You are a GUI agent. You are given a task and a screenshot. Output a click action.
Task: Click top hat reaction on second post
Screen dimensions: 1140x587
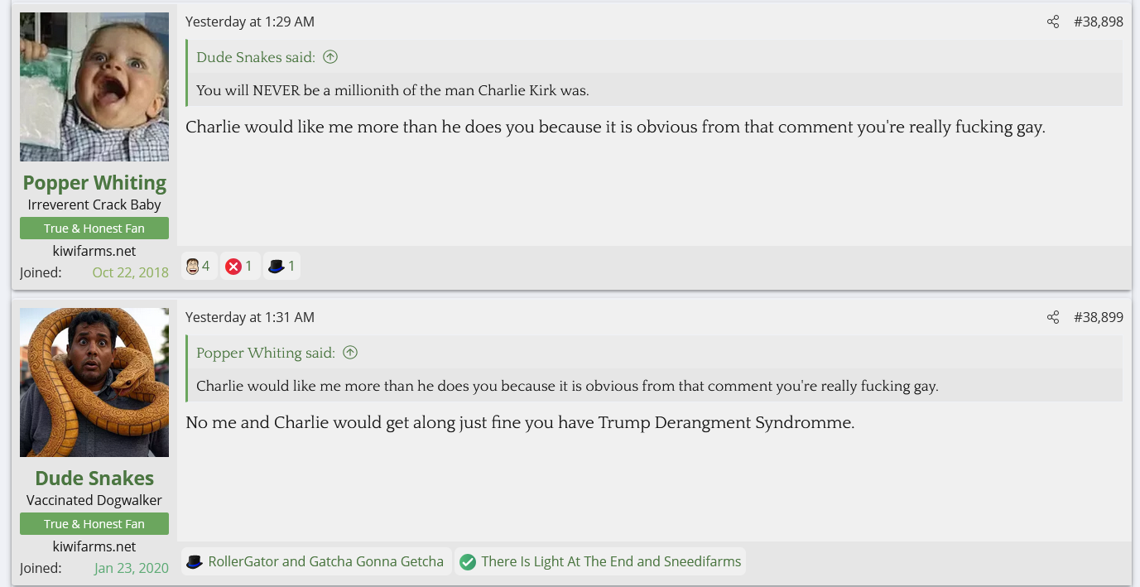coord(195,562)
